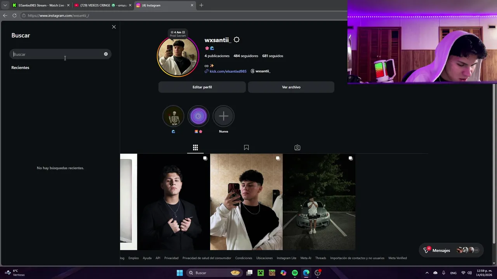The width and height of the screenshot is (497, 279).
Task: Open Minecraft grass block taskbar icon
Action: click(272, 273)
